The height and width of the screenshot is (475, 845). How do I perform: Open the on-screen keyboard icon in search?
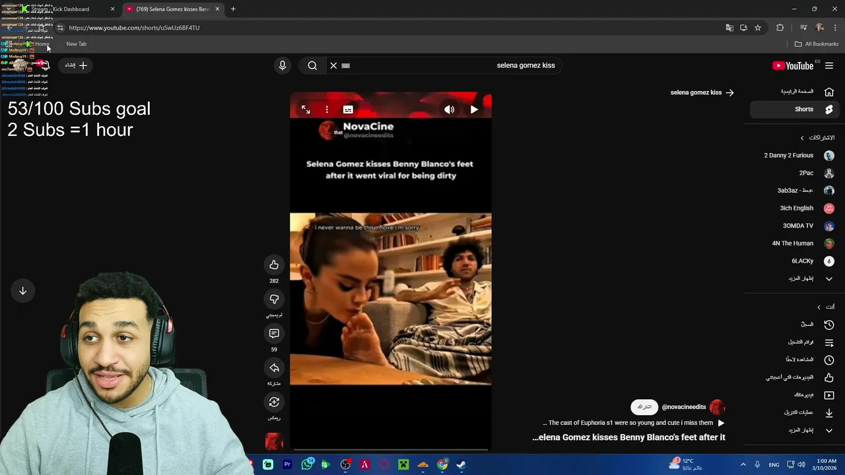pos(345,66)
